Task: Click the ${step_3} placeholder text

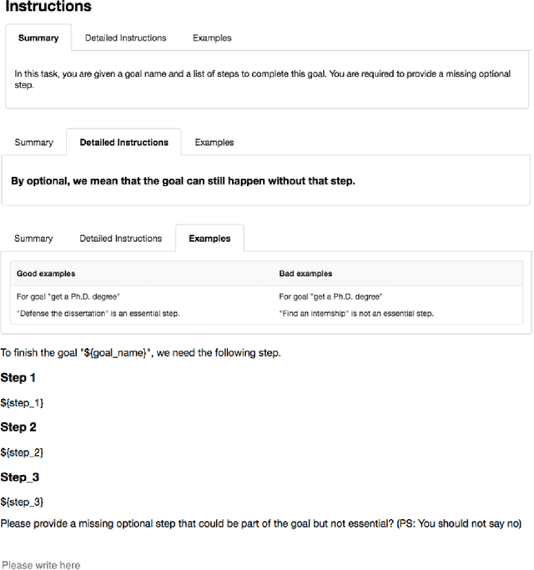Action: (22, 502)
